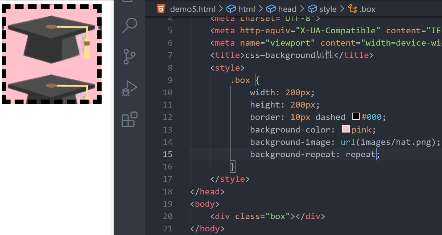Click the closing brace on line 16
The image size is (442, 235).
(x=233, y=167)
